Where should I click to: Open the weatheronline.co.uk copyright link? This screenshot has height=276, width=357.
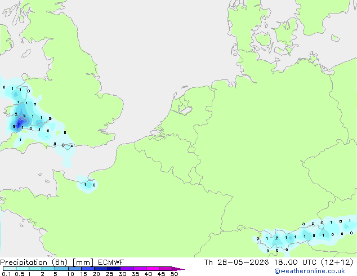coord(309,271)
